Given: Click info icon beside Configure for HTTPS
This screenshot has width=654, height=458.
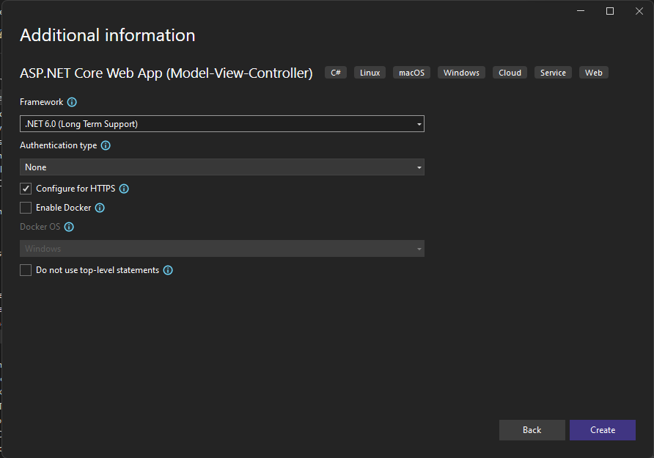Looking at the screenshot, I should 124,189.
